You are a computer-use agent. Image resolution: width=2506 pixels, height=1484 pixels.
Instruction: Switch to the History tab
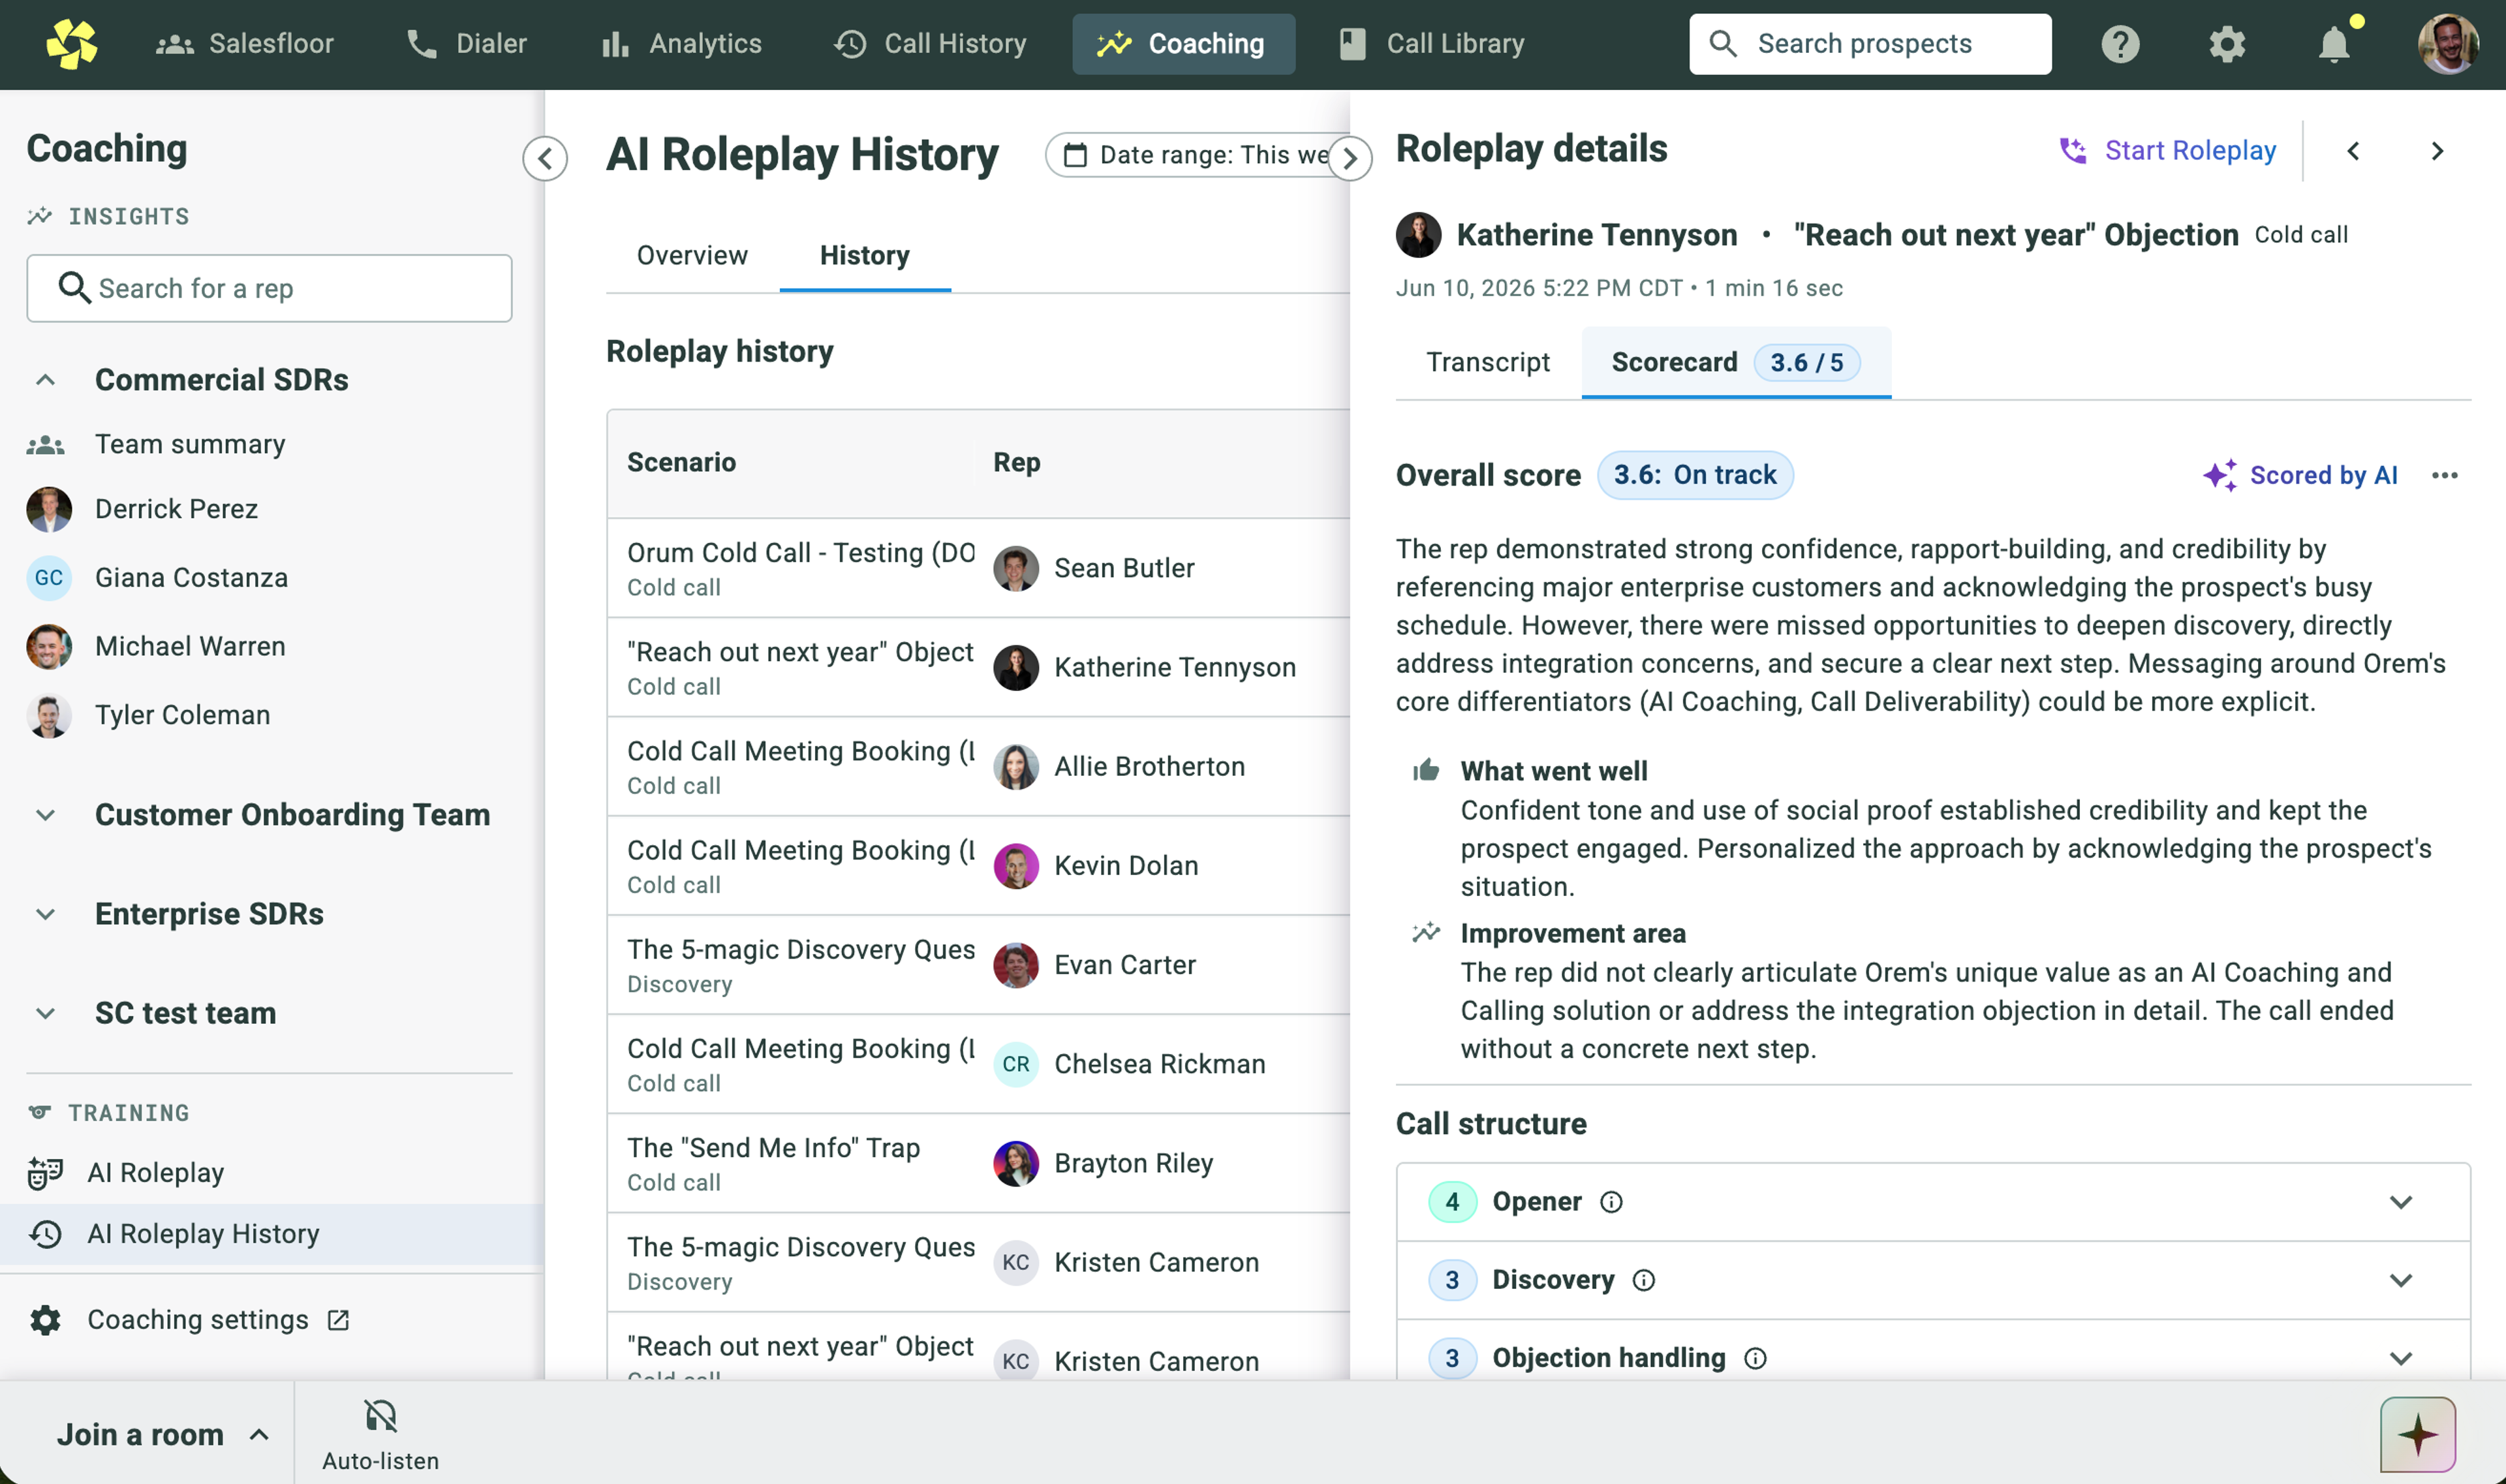(865, 256)
